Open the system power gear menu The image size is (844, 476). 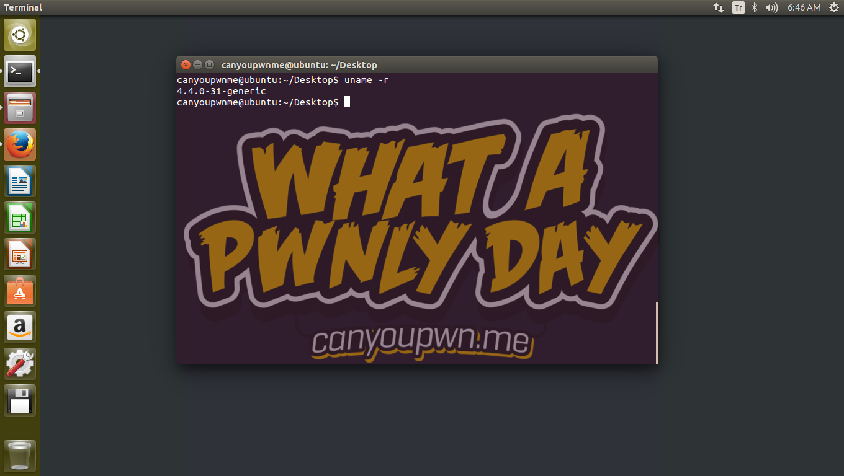[x=833, y=7]
